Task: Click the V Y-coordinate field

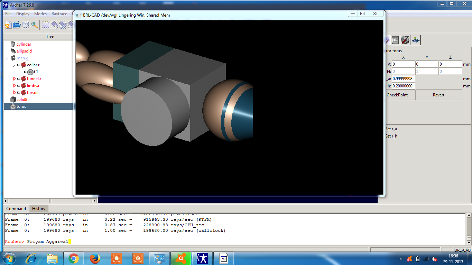Action: pos(427,64)
